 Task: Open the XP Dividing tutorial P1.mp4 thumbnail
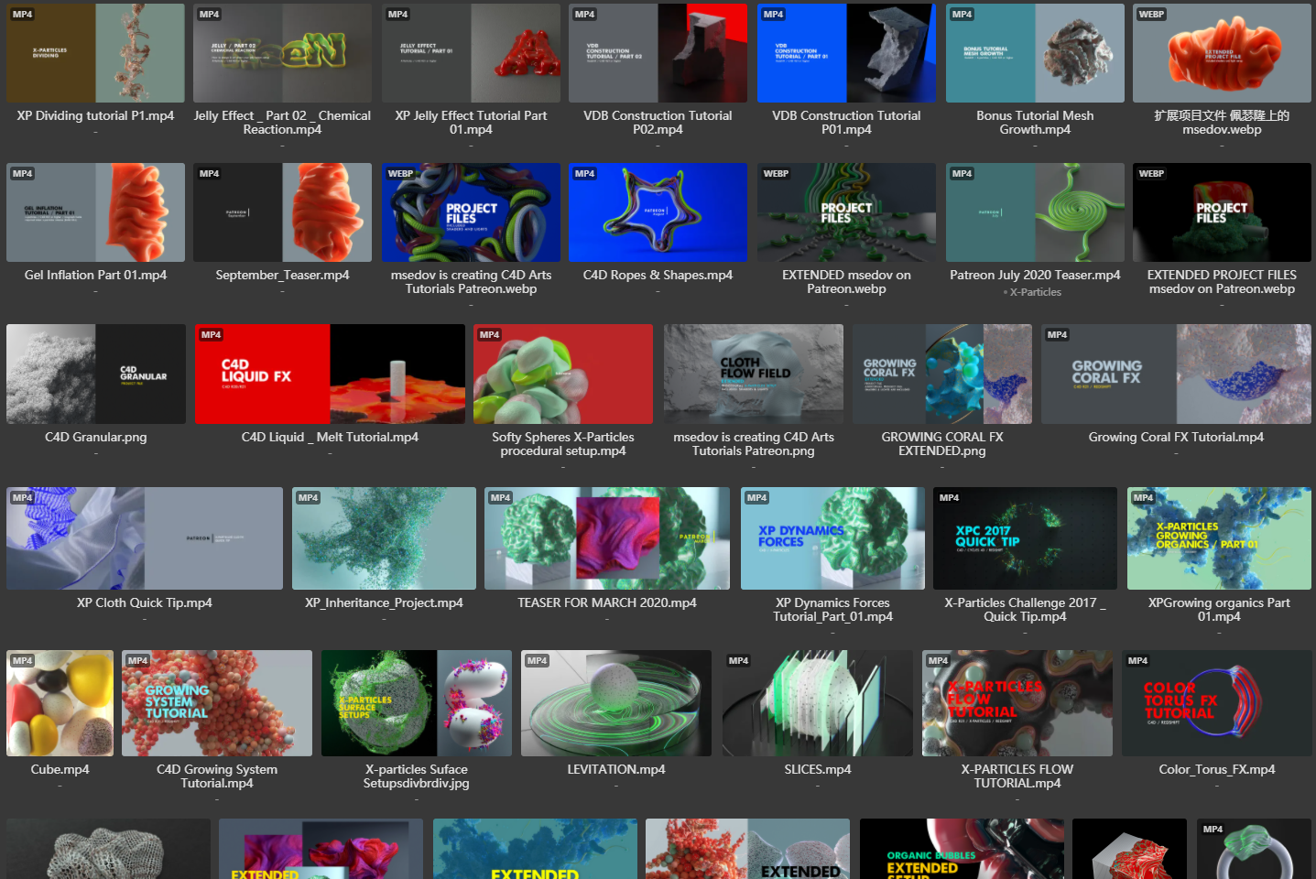95,53
